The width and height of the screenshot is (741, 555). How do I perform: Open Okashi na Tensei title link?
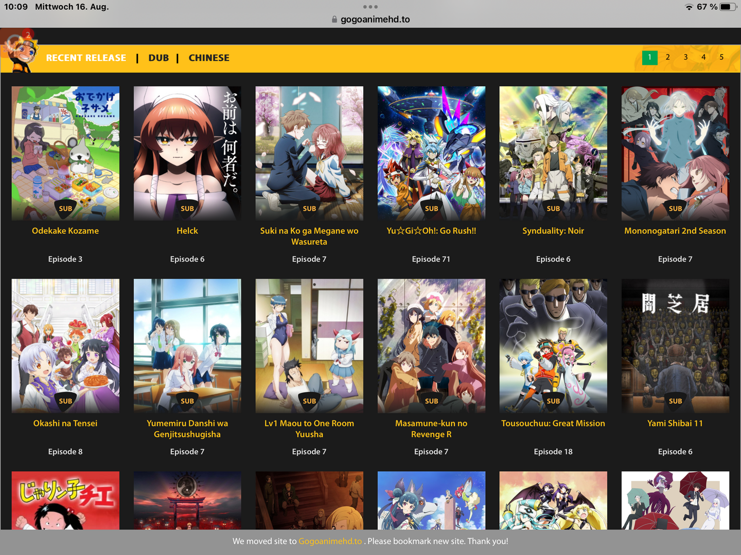tap(65, 423)
